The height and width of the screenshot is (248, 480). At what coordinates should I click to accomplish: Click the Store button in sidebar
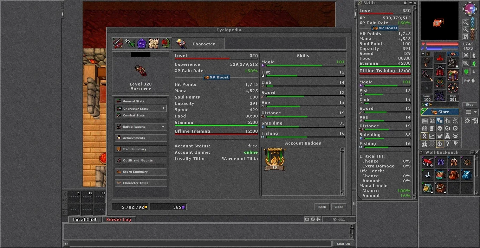click(x=440, y=112)
